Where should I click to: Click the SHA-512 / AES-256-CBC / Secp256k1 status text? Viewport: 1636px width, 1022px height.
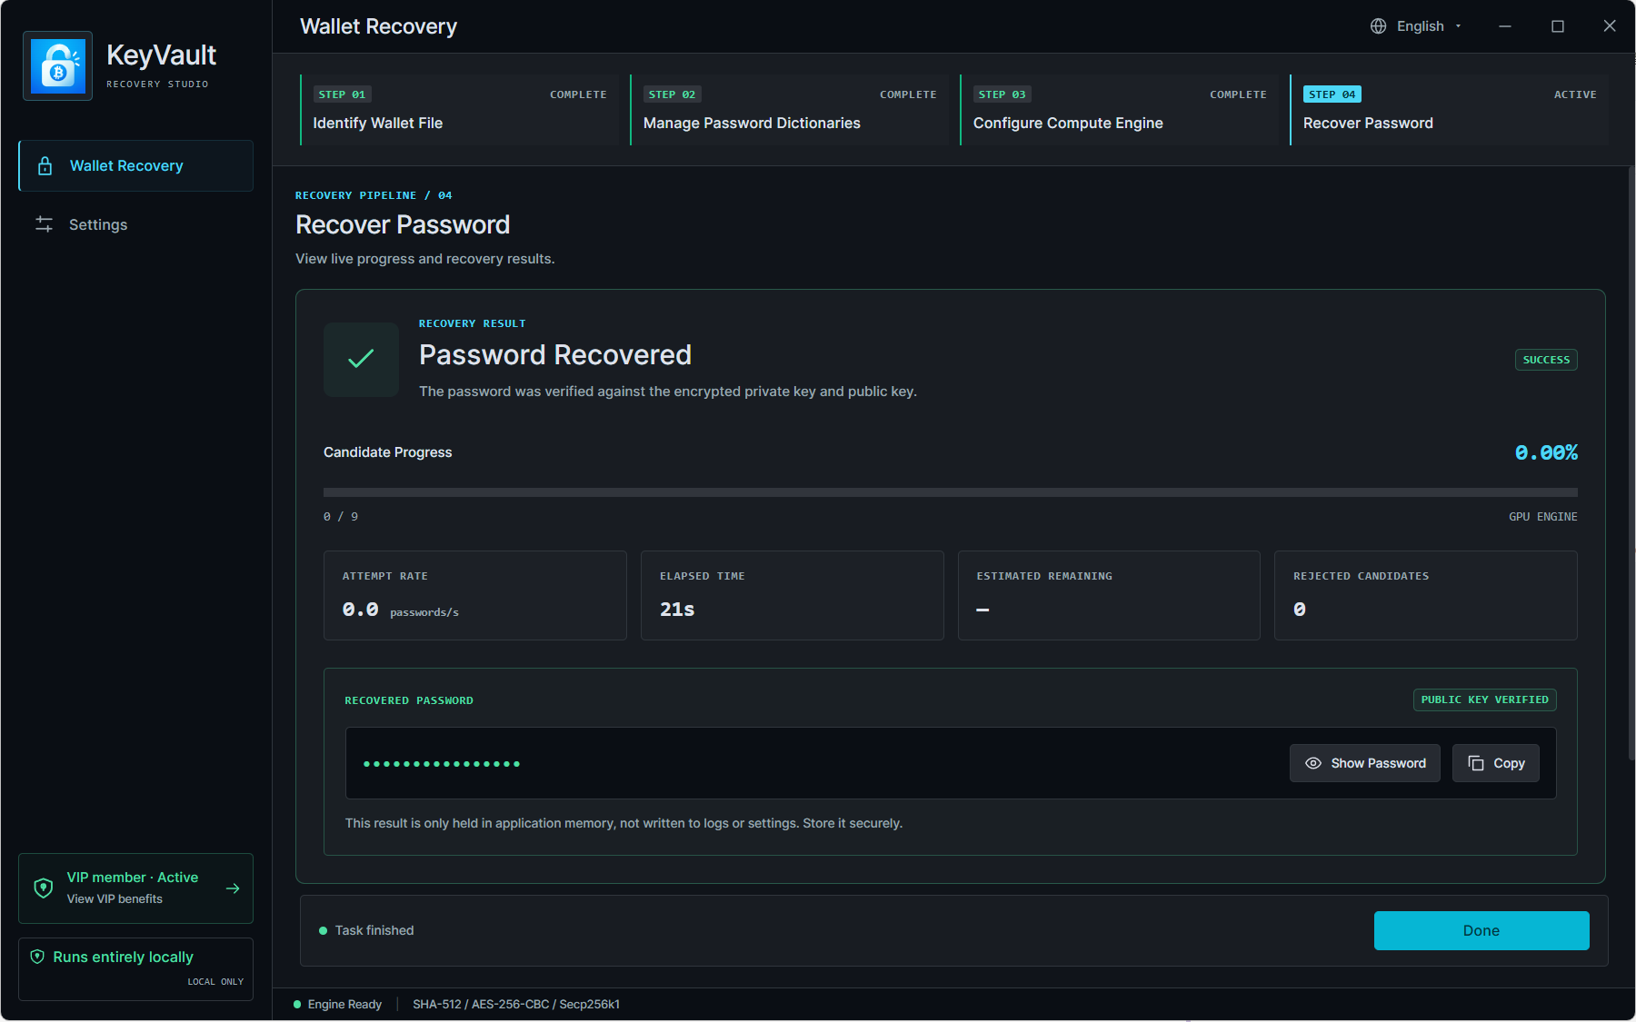[x=516, y=1005]
